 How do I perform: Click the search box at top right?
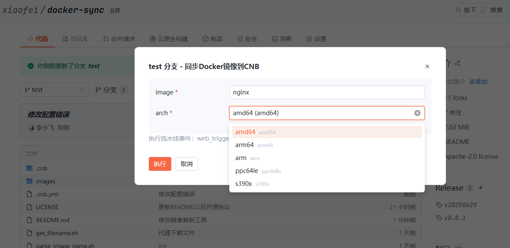click(x=481, y=10)
